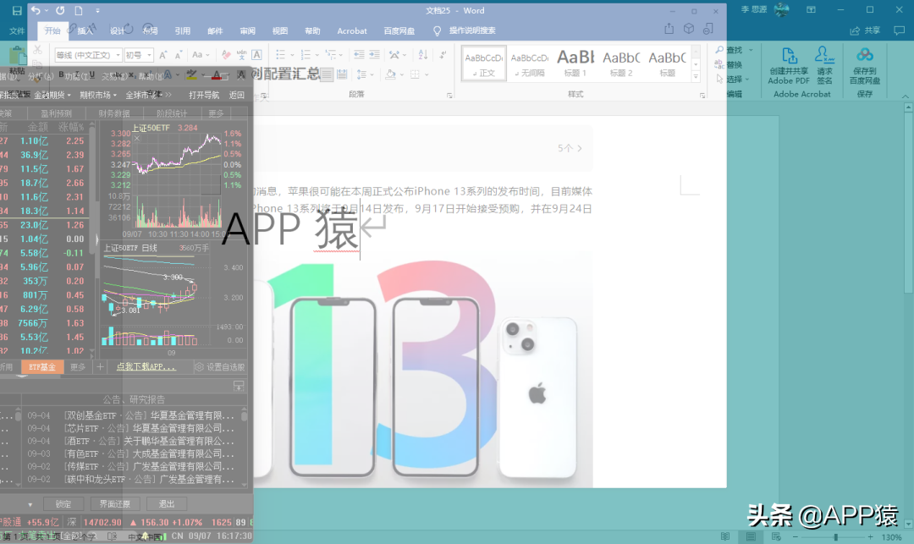914x544 pixels.
Task: Click the Sort A-Z icon
Action: coord(423,55)
